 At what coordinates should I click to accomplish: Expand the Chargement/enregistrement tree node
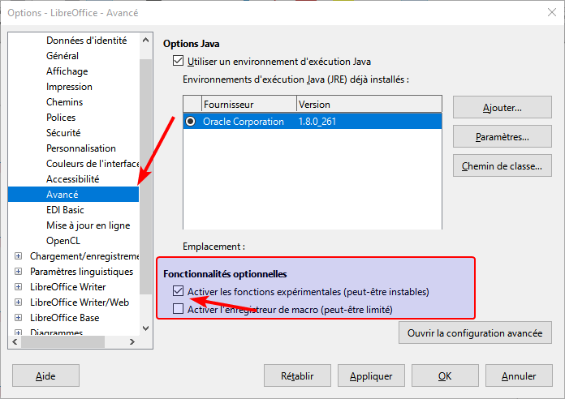point(18,256)
